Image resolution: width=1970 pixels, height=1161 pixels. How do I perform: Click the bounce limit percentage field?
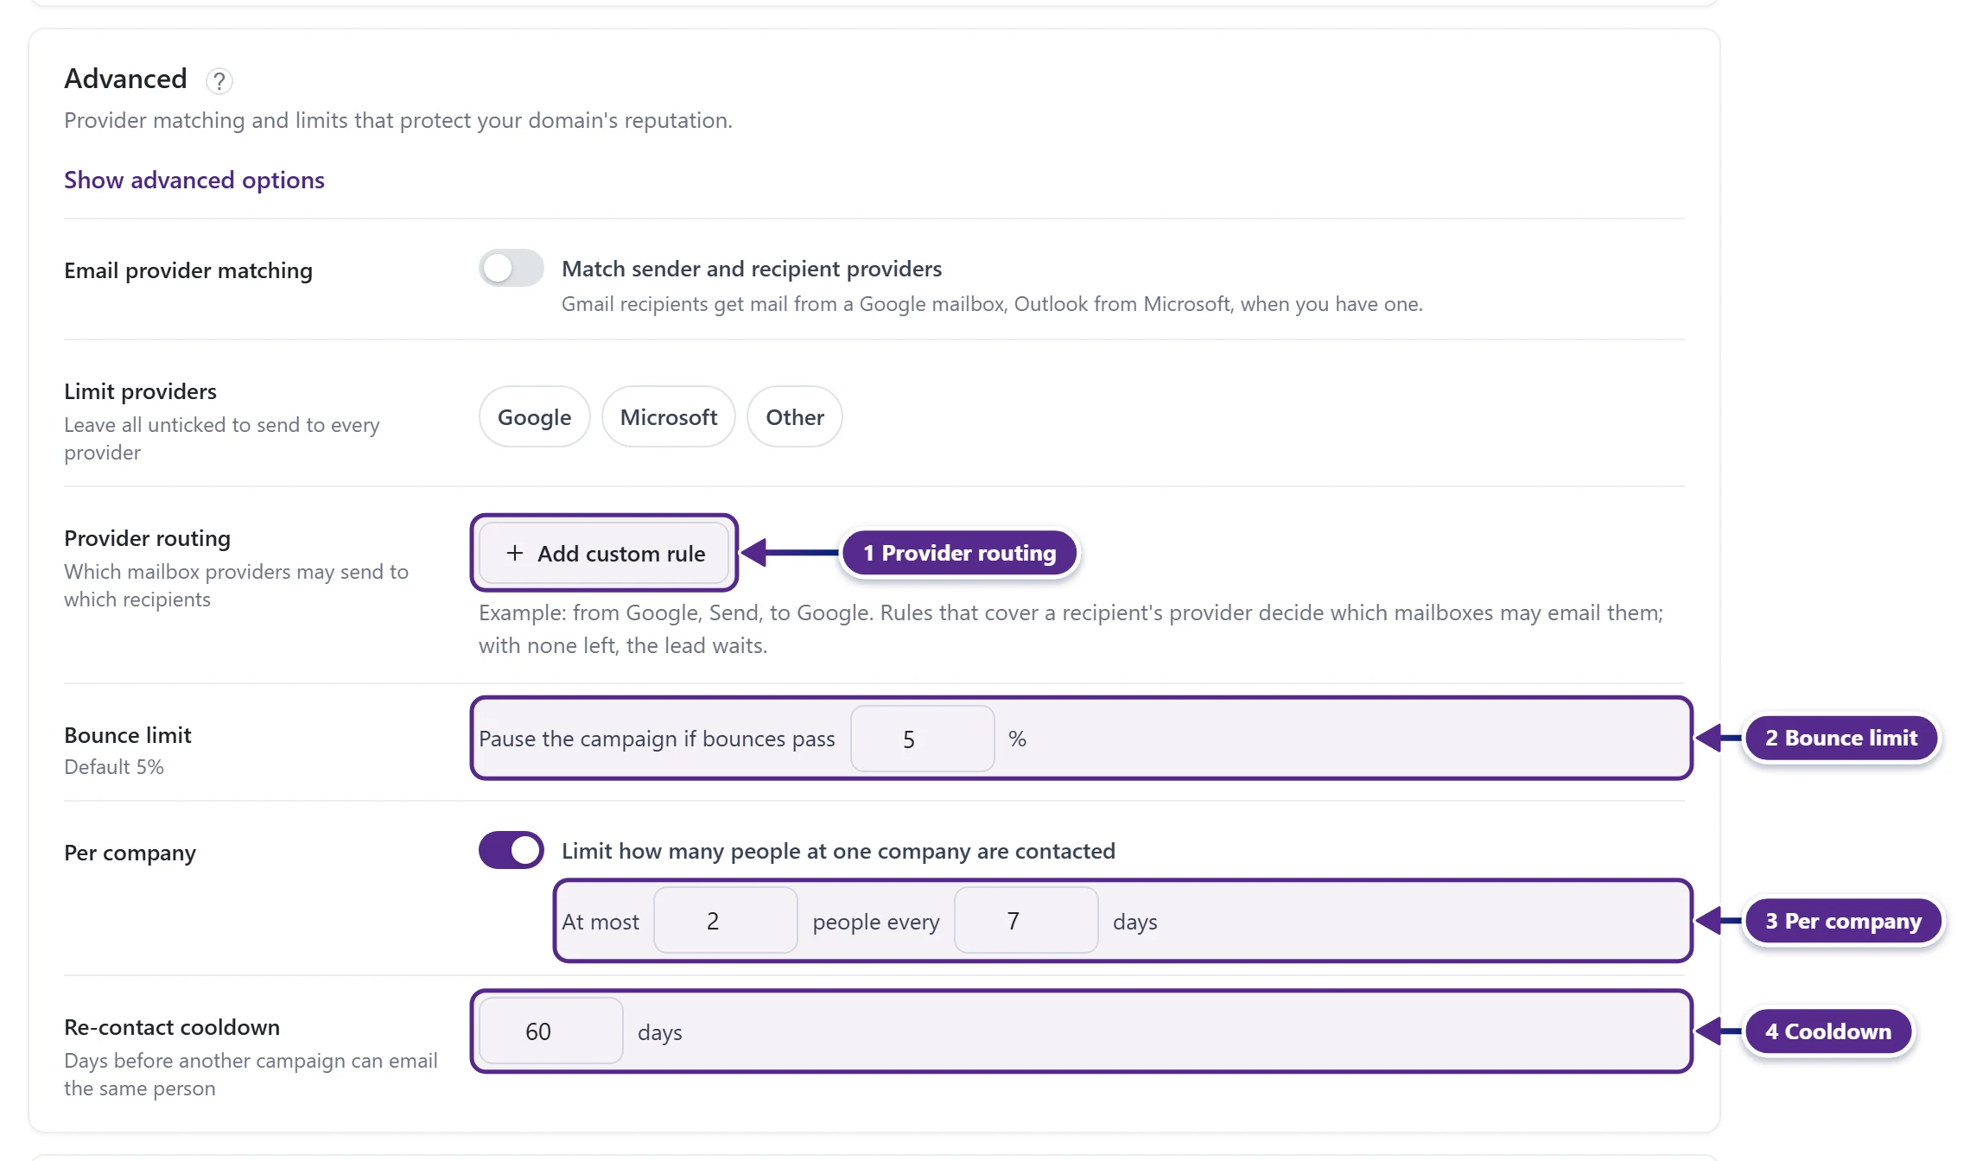pyautogui.click(x=923, y=739)
